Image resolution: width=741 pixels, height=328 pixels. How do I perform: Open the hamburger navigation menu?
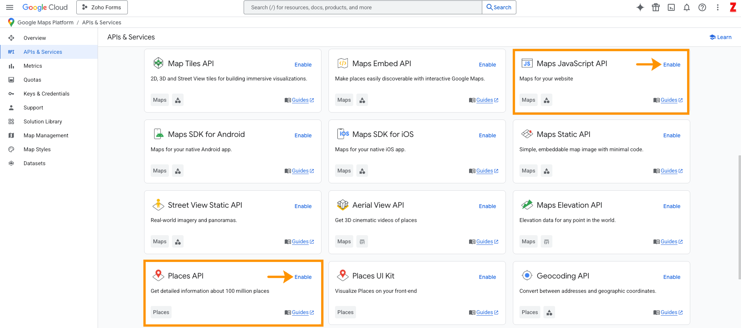click(x=10, y=7)
